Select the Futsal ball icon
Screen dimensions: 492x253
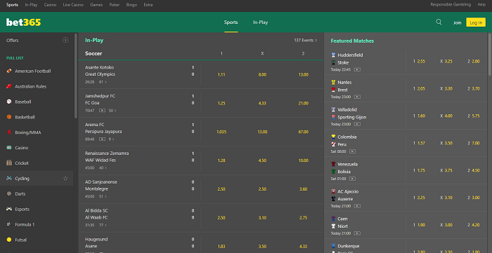click(x=8, y=240)
